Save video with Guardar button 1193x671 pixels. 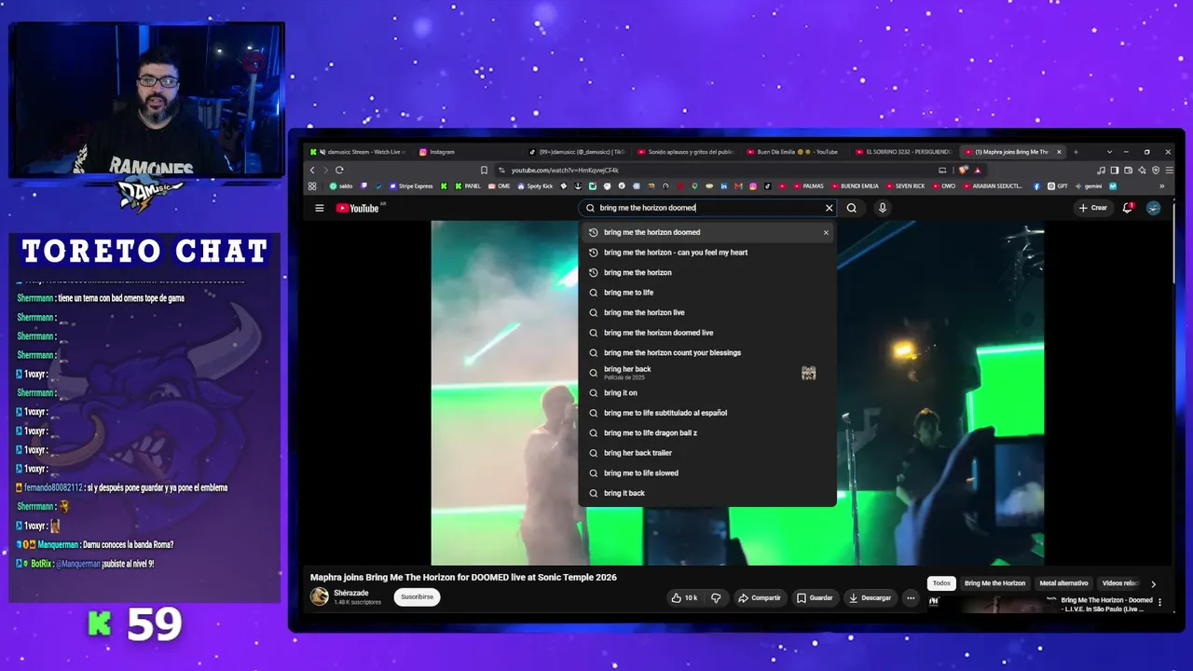pos(815,597)
